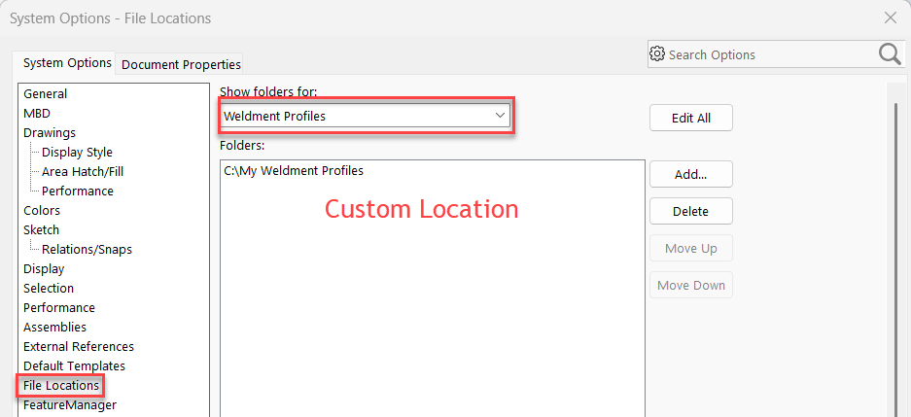Open Area Hatch/Fill settings
The image size is (911, 417).
coord(83,172)
